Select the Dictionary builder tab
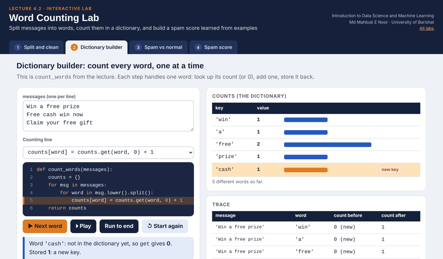Screen dimensions: 443x259 tap(97, 47)
